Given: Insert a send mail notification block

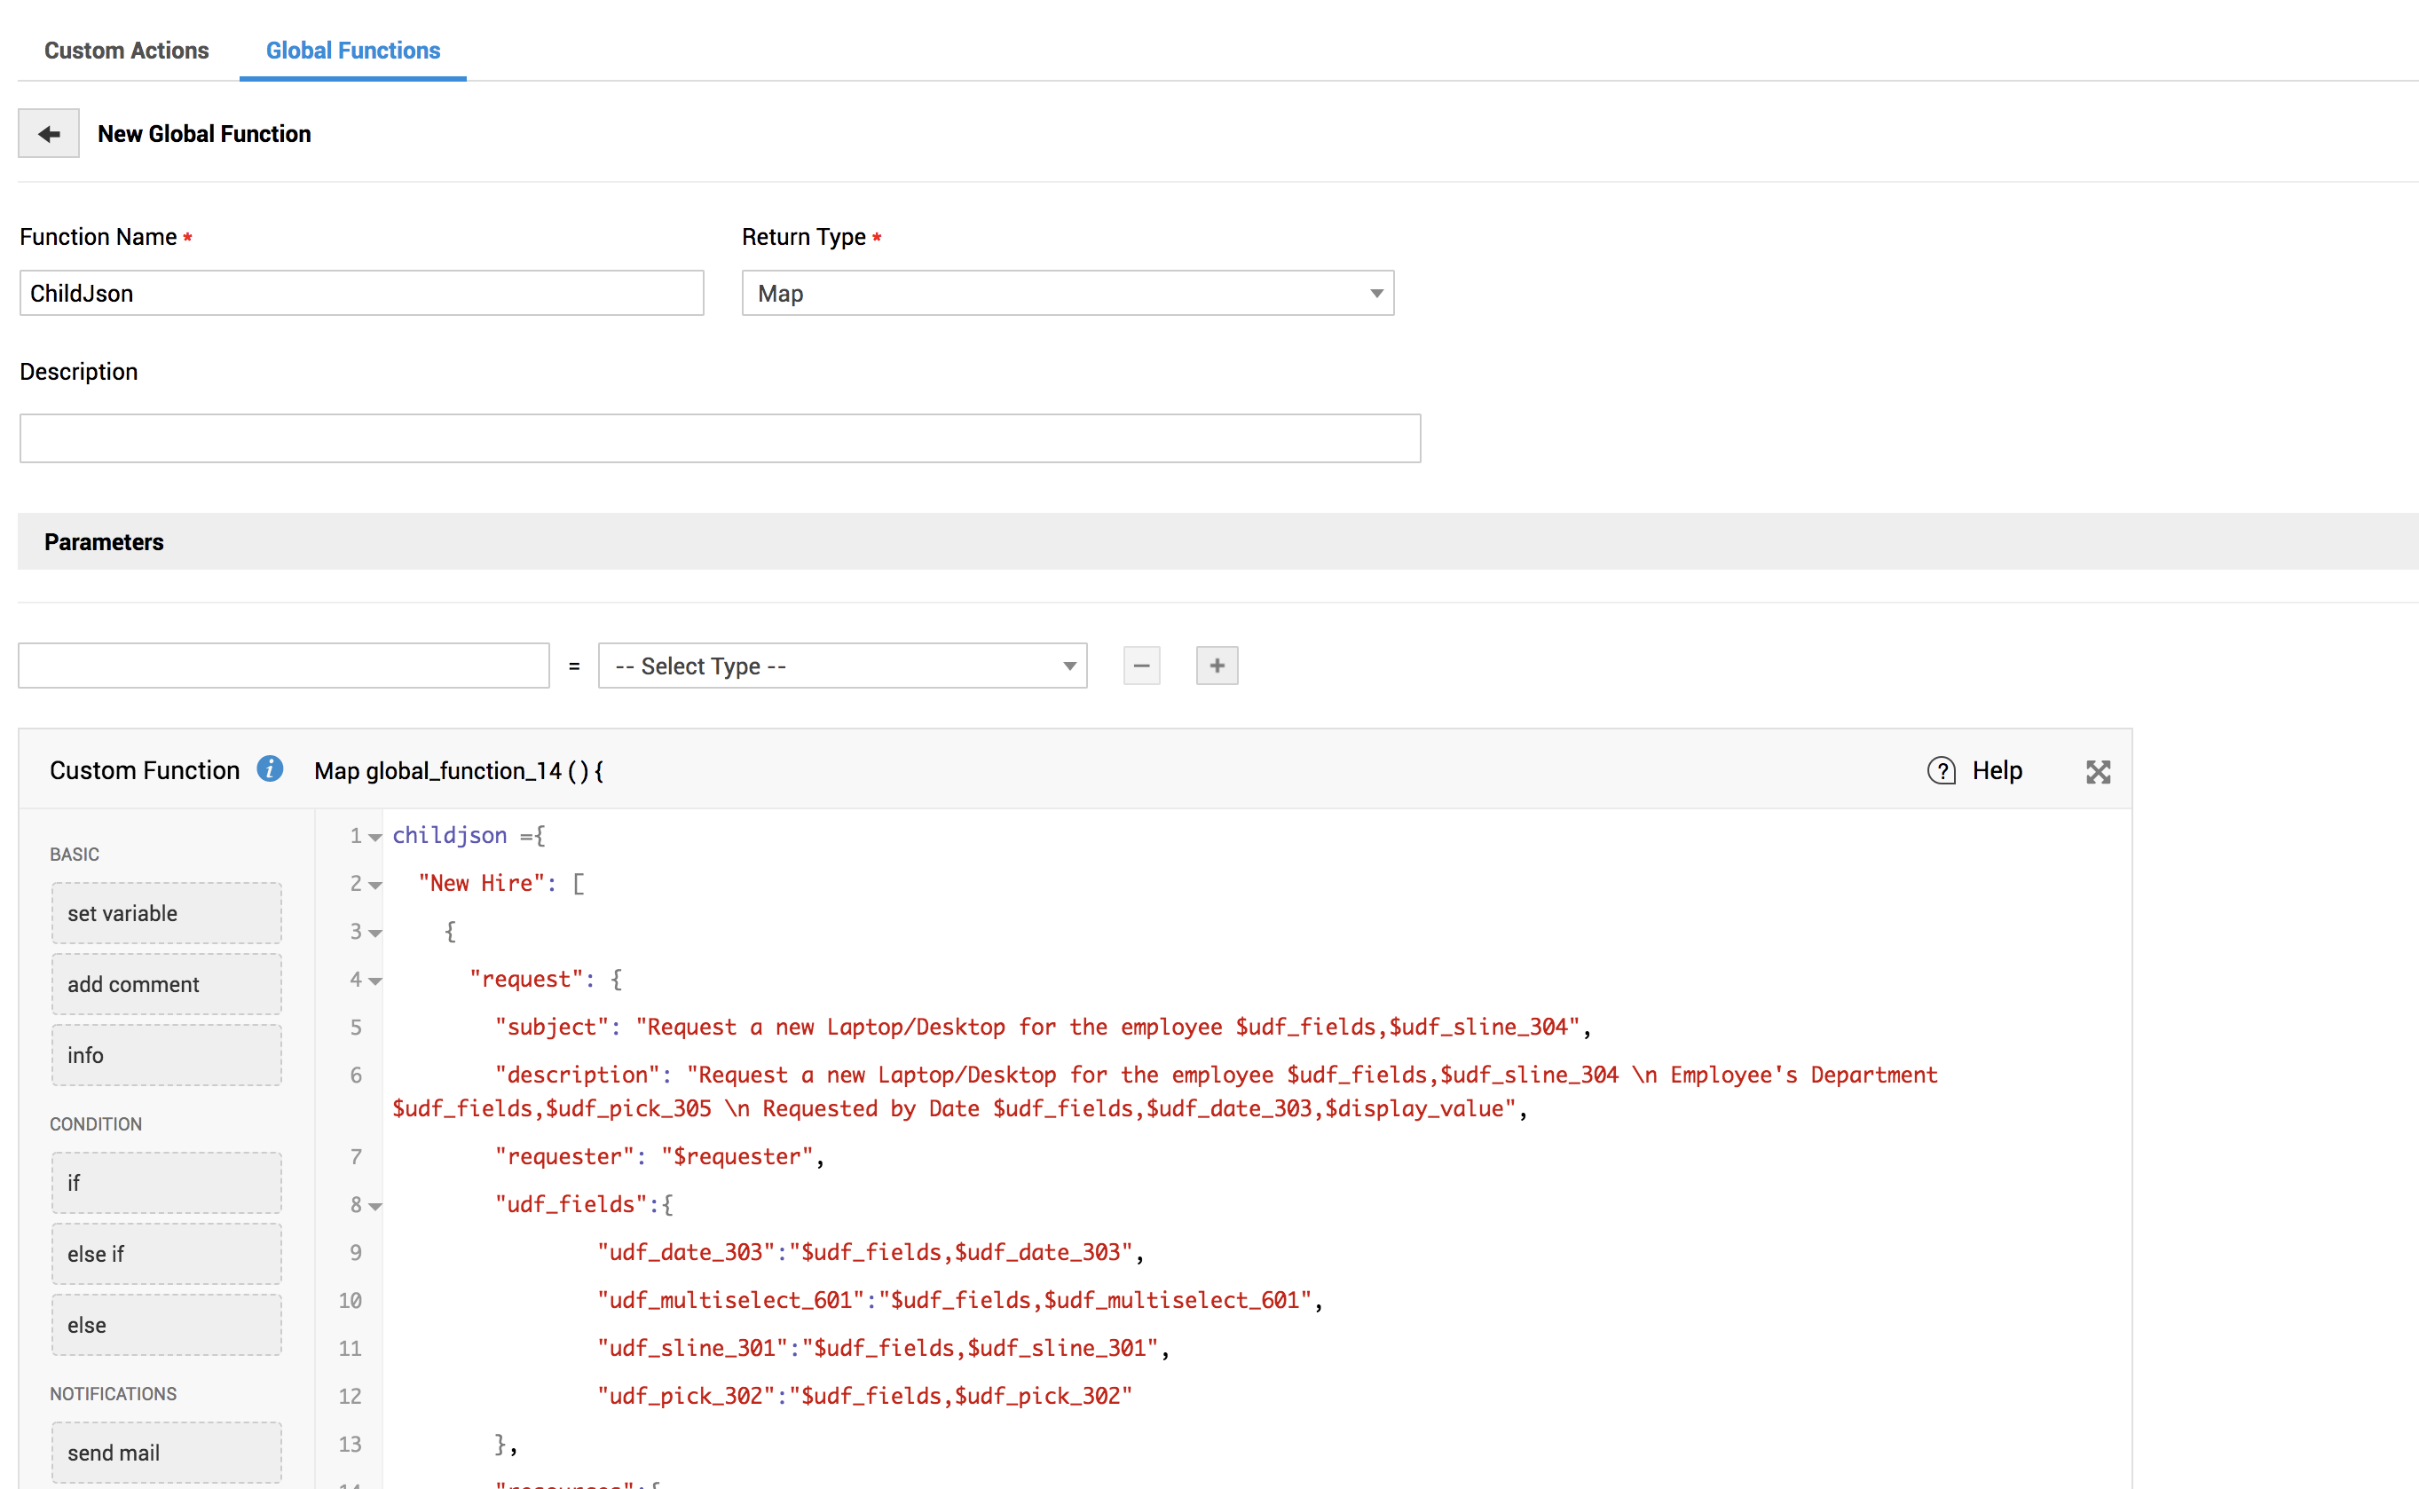Looking at the screenshot, I should (x=167, y=1453).
